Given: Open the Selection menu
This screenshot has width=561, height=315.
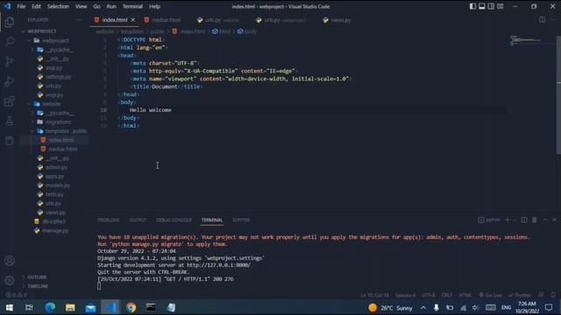Looking at the screenshot, I should [58, 6].
